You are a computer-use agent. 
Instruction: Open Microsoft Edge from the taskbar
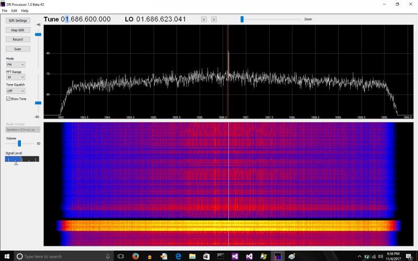(178, 256)
